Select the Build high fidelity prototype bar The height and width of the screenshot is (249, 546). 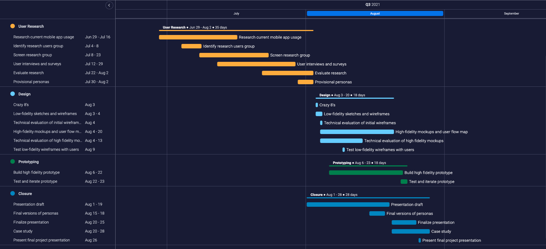[366, 173]
